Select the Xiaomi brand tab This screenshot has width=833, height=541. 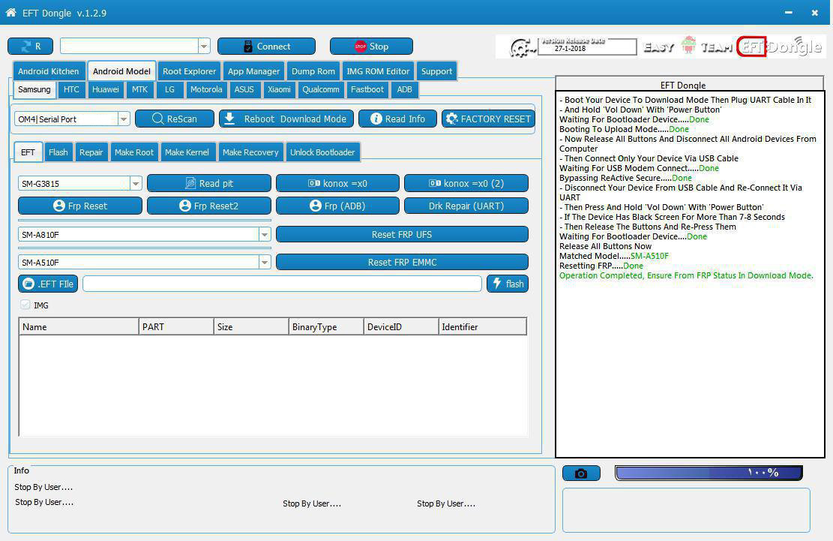coord(279,89)
